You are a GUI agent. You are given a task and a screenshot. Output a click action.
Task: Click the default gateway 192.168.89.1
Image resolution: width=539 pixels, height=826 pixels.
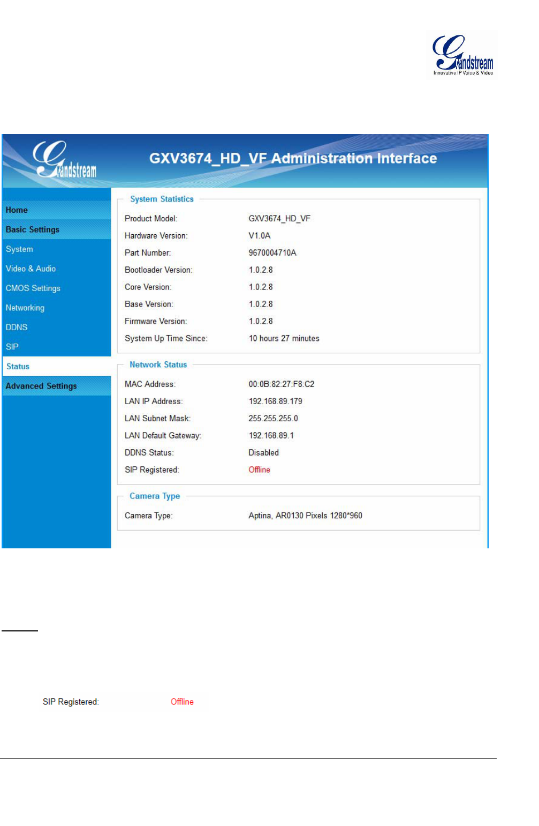tap(271, 436)
